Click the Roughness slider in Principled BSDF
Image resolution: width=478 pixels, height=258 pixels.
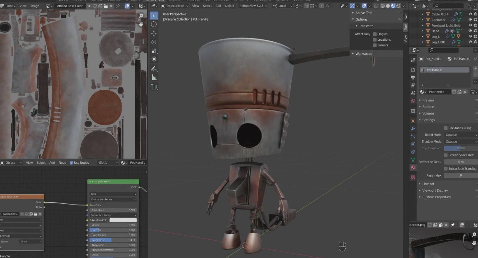[x=113, y=240]
